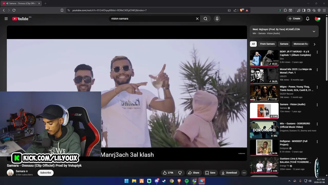Download the video
The width and height of the screenshot is (328, 185).
229,173
